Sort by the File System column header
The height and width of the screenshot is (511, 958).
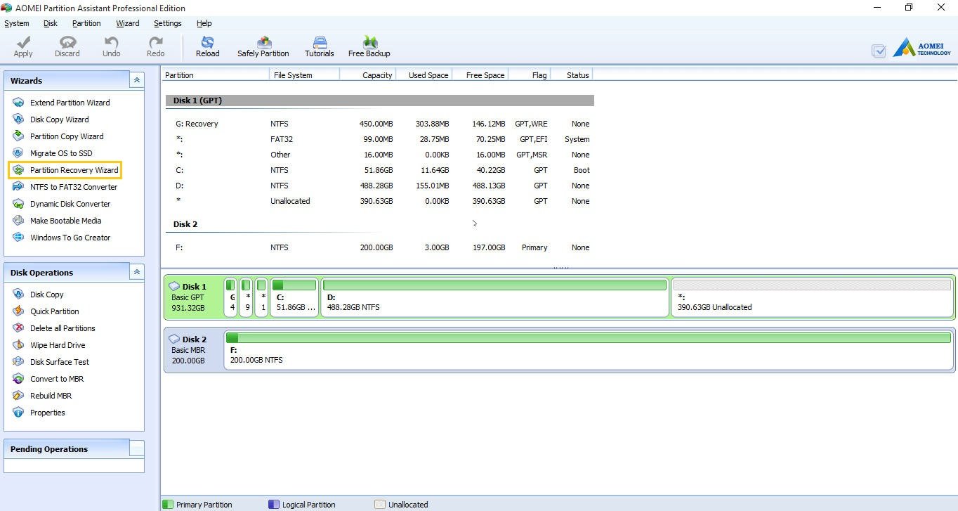pos(305,75)
